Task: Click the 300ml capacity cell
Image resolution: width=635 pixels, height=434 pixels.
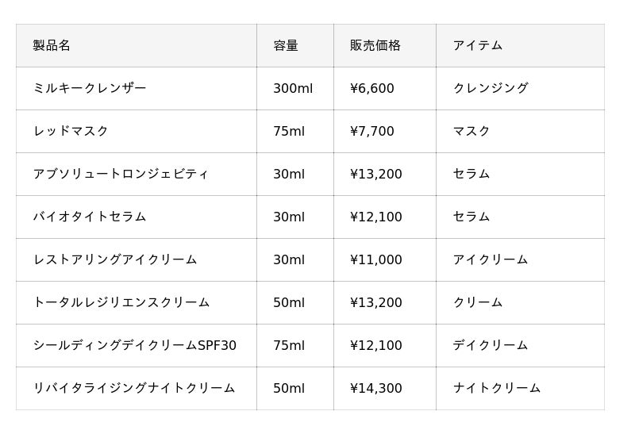Action: tap(293, 89)
